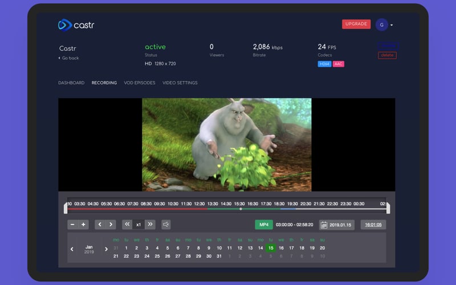Slow down playback with rewind arrows
Viewport: 456px width, 285px height.
127,225
